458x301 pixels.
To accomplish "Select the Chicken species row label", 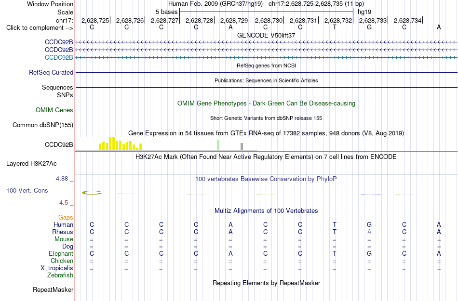I will (x=62, y=261).
